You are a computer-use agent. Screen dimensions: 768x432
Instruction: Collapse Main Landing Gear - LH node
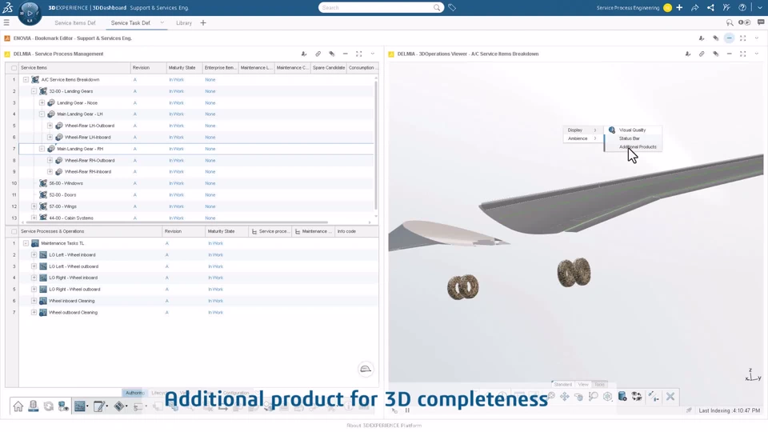tap(42, 114)
